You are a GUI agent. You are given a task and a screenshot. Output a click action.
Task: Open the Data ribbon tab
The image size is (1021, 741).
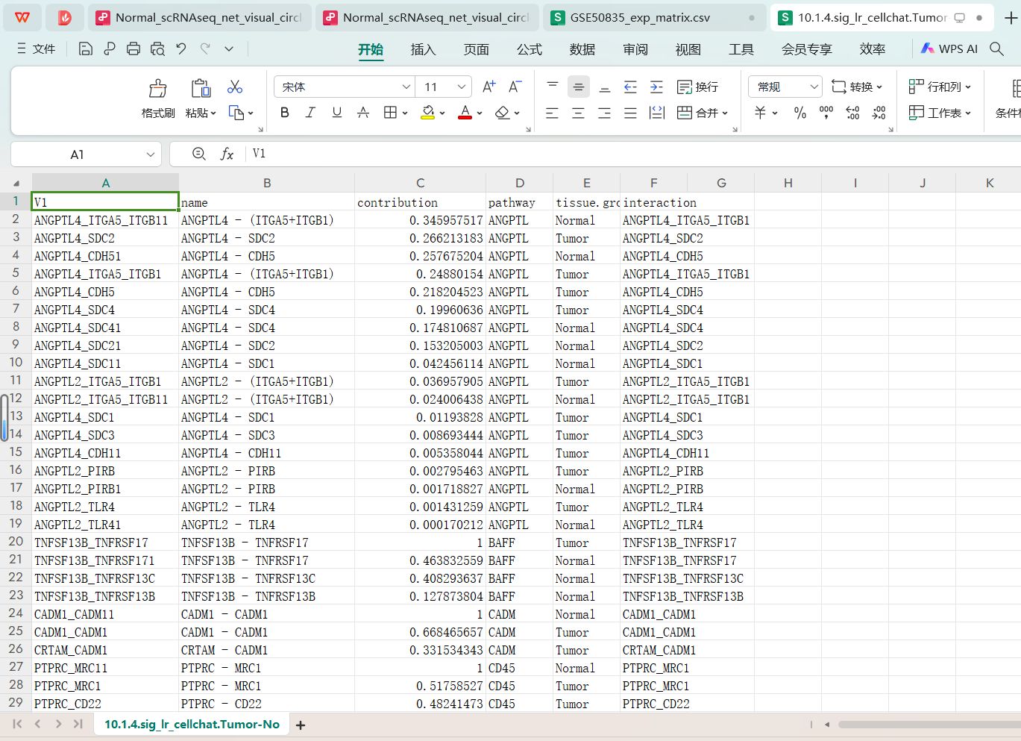coord(582,49)
